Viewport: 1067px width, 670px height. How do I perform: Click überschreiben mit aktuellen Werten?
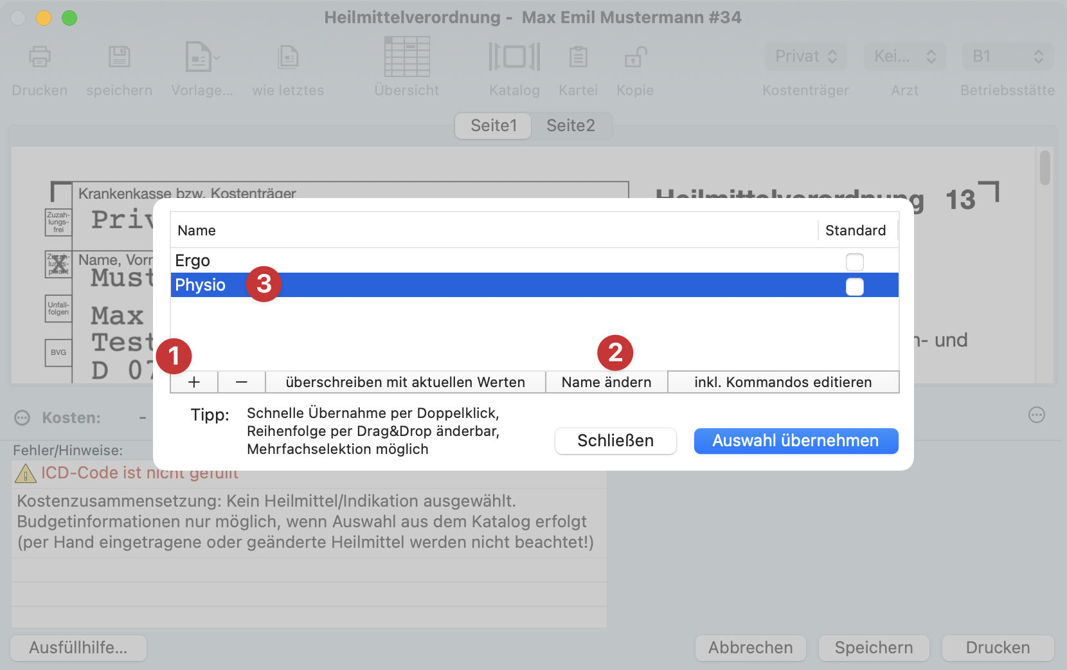coord(406,382)
